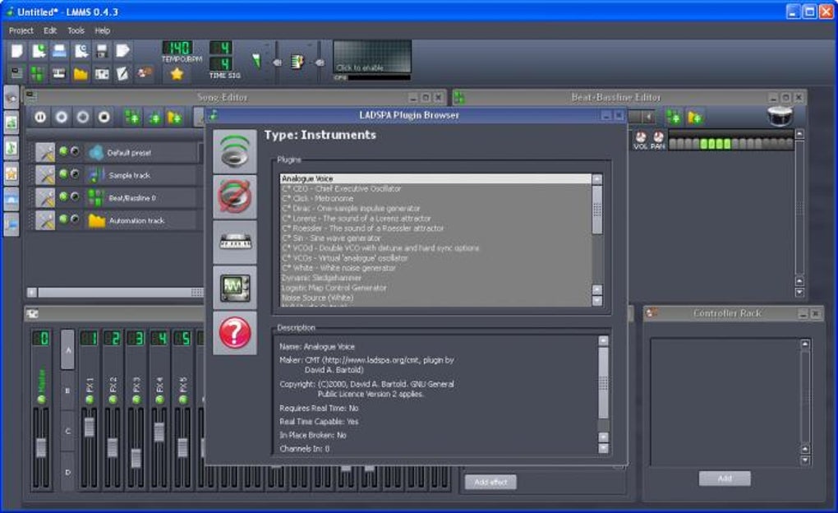838x513 pixels.
Task: Solo the Automation track
Action: (x=75, y=219)
